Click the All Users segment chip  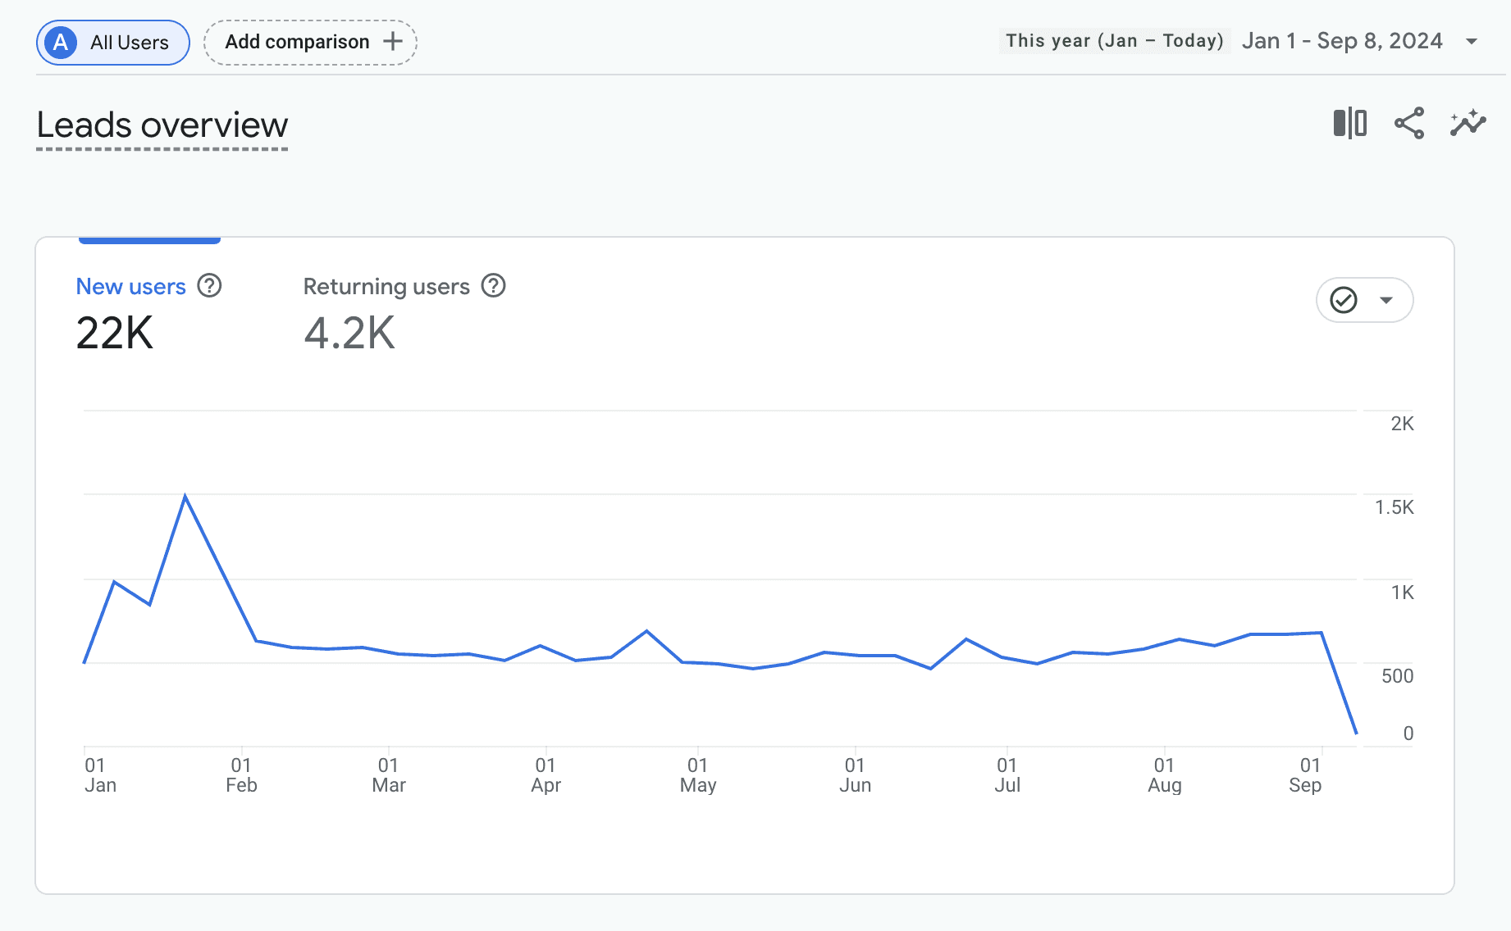tap(113, 43)
